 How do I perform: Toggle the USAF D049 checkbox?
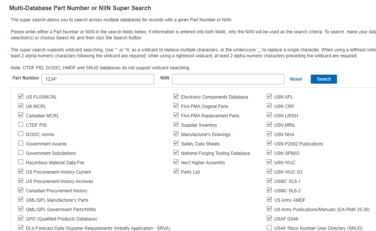click(x=269, y=218)
